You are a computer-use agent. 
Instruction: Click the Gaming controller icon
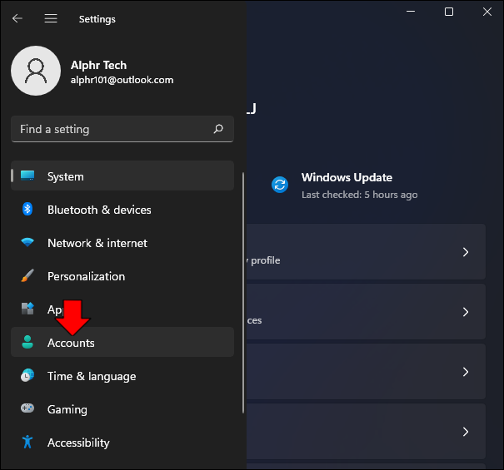click(27, 408)
